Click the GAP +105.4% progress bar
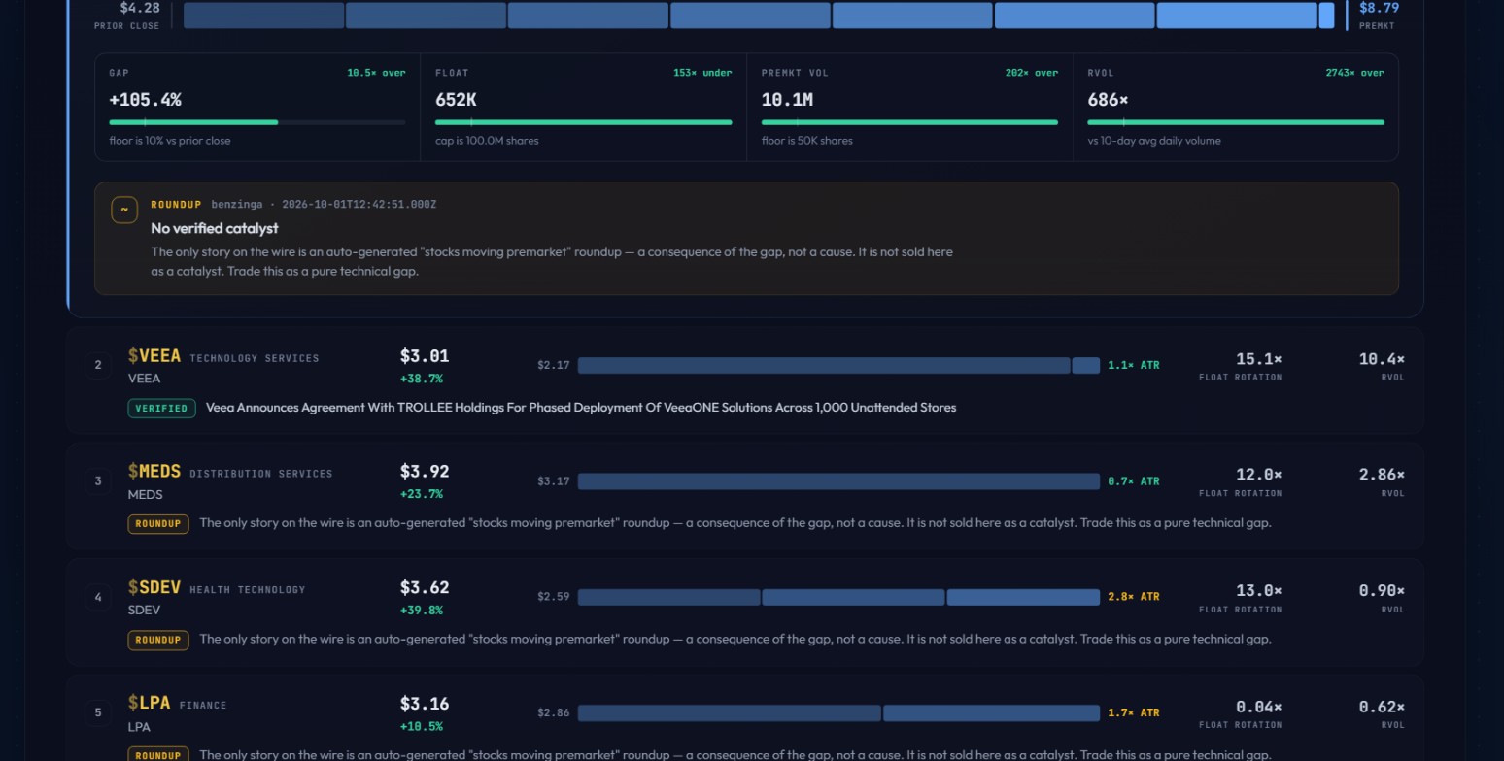1504x761 pixels. coord(257,122)
